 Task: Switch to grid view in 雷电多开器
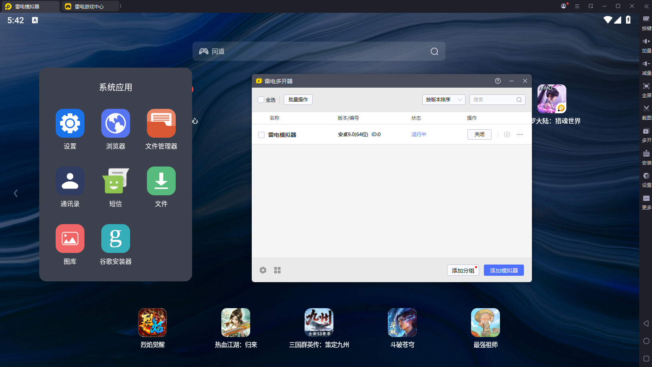(277, 270)
